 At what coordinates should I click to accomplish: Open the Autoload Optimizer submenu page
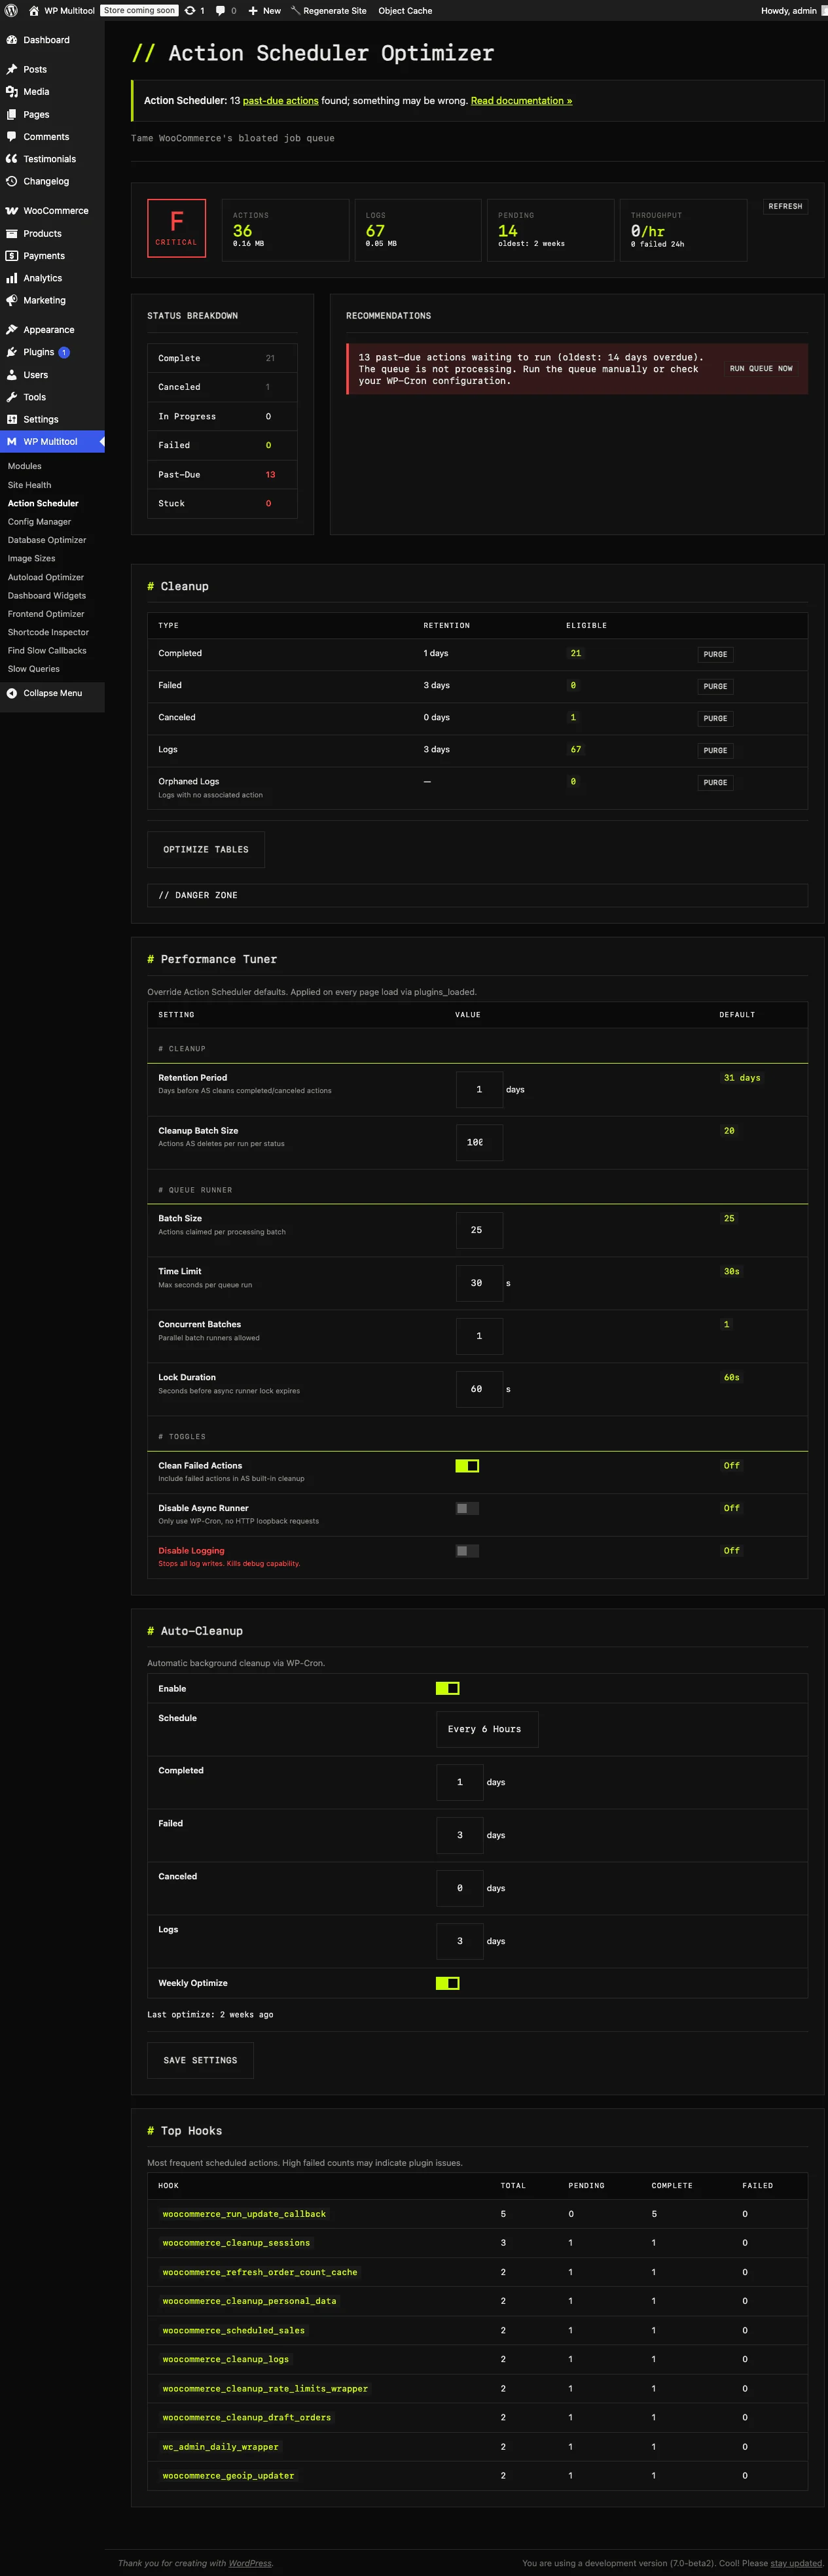coord(46,577)
